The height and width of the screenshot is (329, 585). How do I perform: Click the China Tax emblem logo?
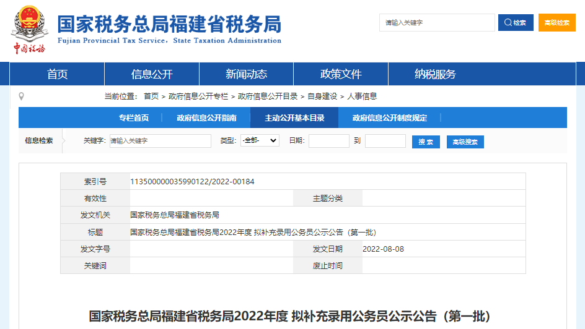click(30, 30)
